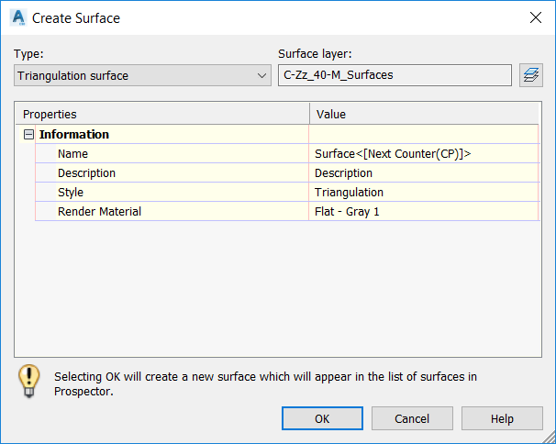Click the lightbulb tip icon
Image resolution: width=556 pixels, height=444 pixels.
(29, 381)
